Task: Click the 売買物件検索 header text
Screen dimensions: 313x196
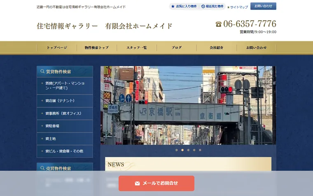Action: 58,168
